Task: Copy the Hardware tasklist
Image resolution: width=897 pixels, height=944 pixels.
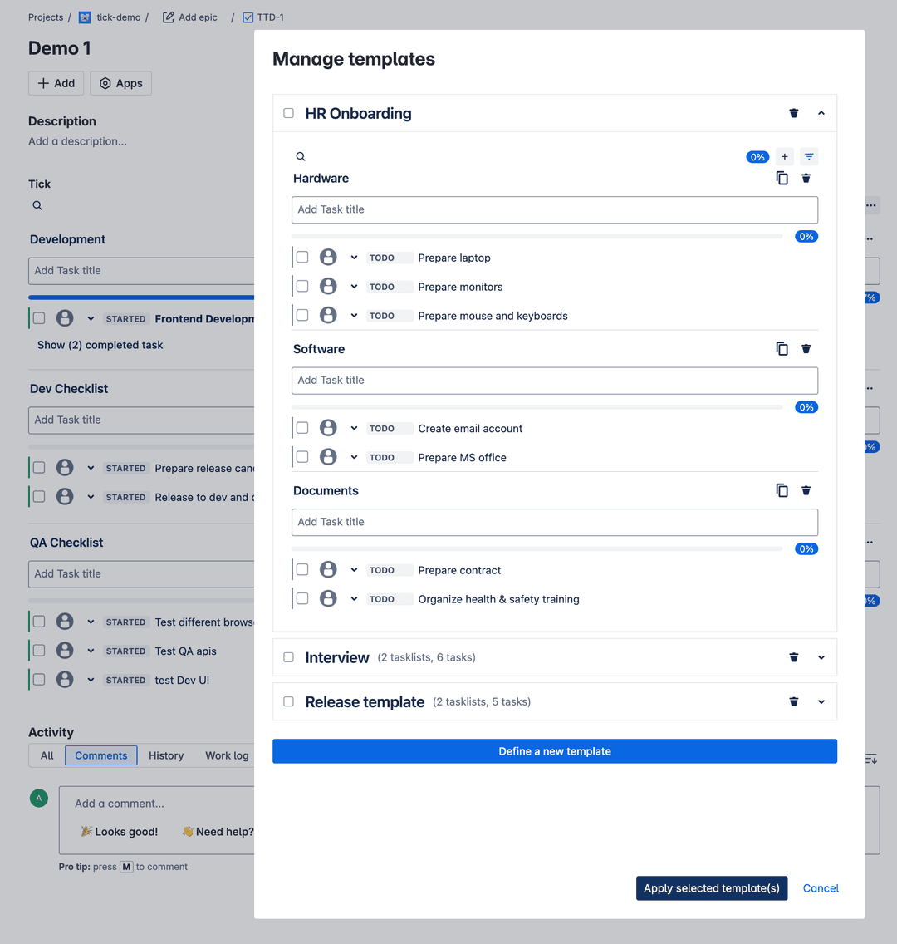Action: (x=782, y=178)
